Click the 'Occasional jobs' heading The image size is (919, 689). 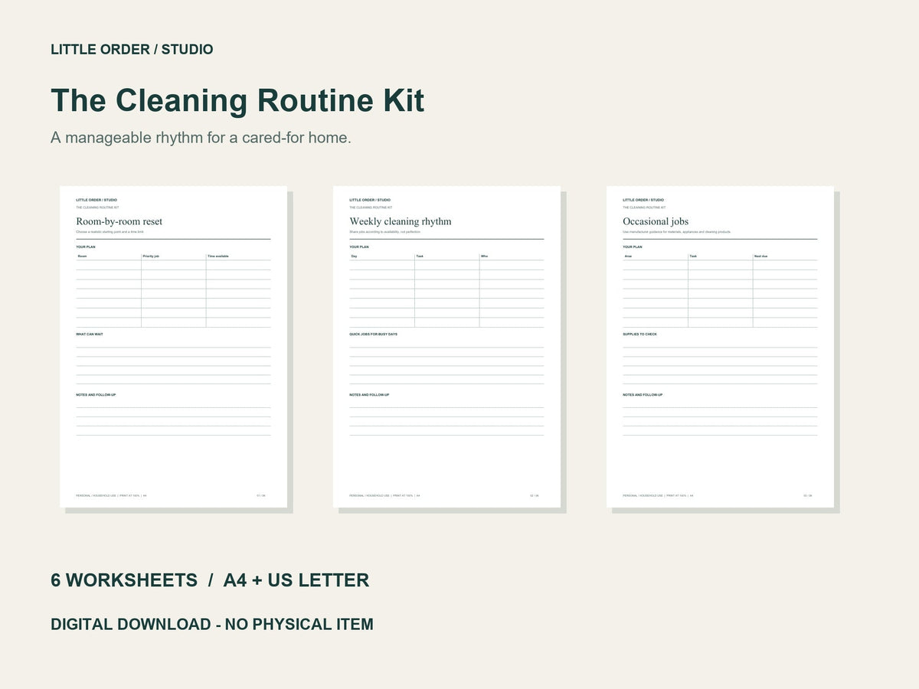pyautogui.click(x=656, y=221)
